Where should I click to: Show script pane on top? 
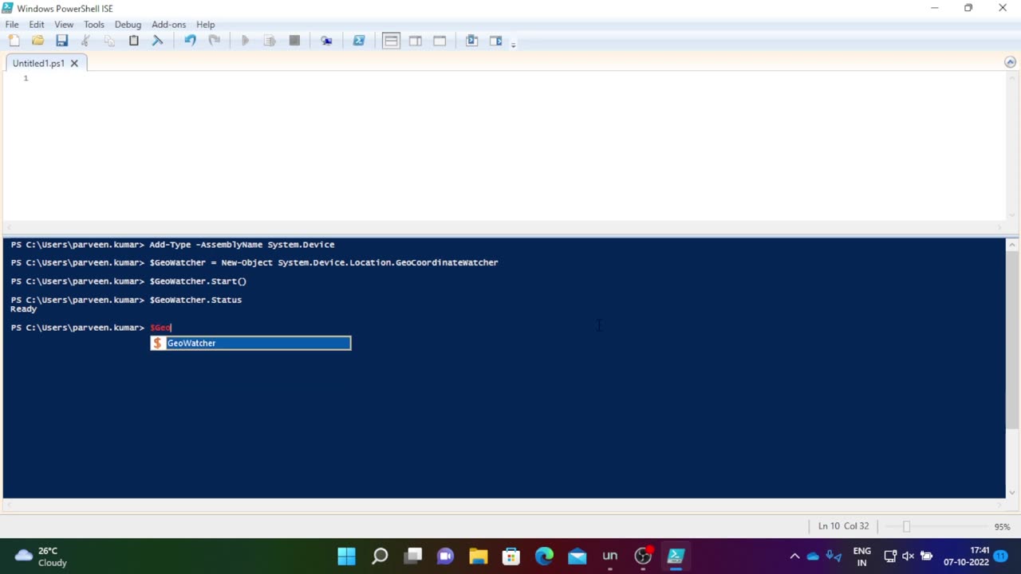click(x=391, y=41)
